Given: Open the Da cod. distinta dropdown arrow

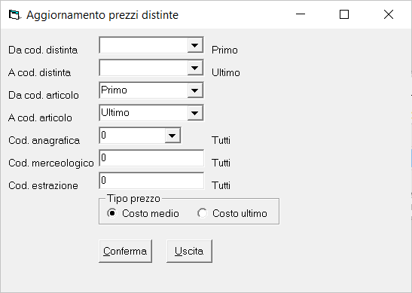Looking at the screenshot, I should [194, 45].
